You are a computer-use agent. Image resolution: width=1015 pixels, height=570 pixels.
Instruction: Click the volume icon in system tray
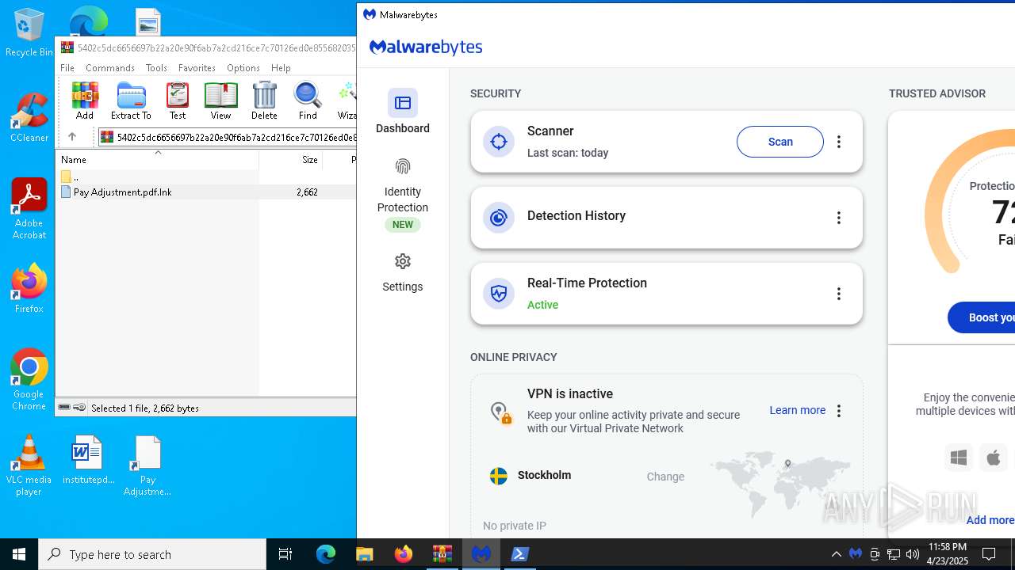(913, 554)
